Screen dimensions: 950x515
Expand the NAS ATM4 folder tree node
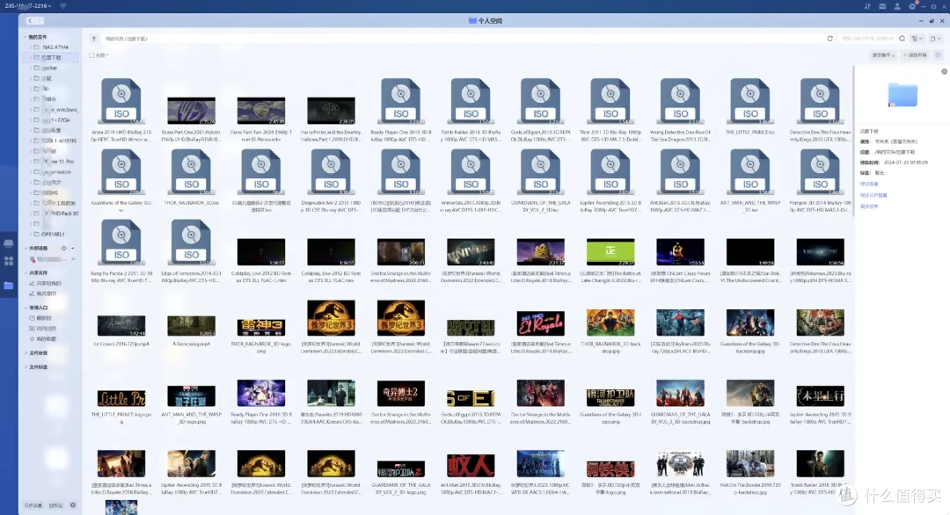tap(30, 47)
